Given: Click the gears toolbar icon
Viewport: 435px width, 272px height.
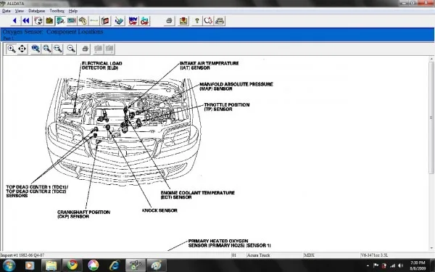Looking at the screenshot, I should pos(83,21).
